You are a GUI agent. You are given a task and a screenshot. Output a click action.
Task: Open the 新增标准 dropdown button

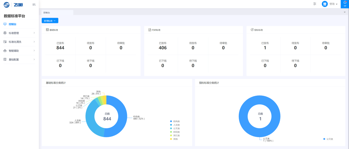coord(50,21)
